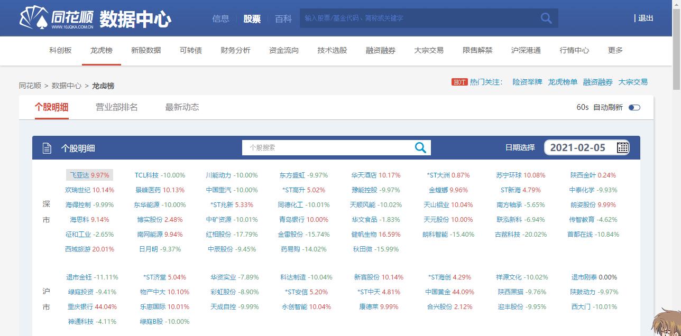Click the magnifier icon in the 个股搜索 box
Screen dimensions: 681x336
point(420,148)
